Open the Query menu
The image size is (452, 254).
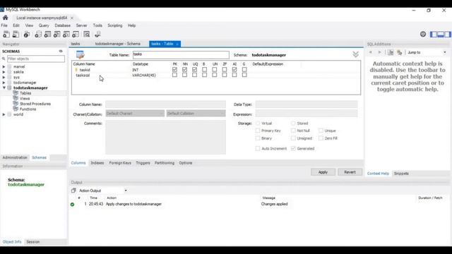(44, 25)
